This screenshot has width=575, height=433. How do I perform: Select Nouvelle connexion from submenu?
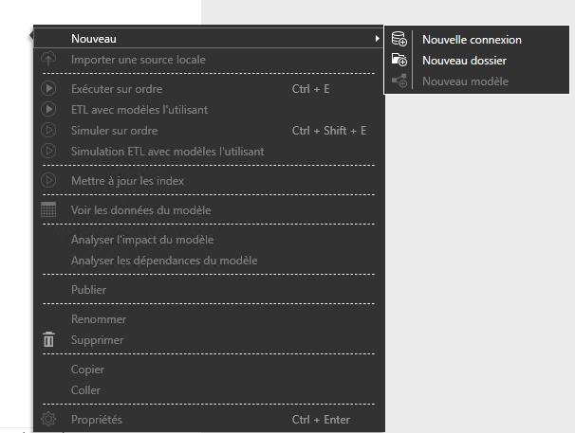[x=472, y=40]
